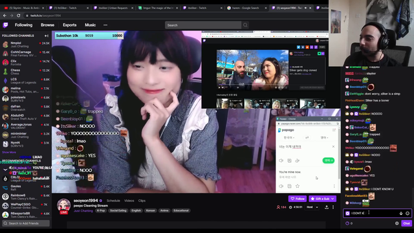Open the Gift a Sub dropdown
The width and height of the screenshot is (414, 233).
[x=322, y=199]
